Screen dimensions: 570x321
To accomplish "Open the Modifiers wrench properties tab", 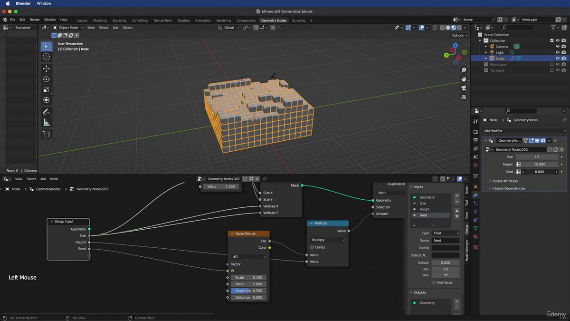I will (475, 195).
